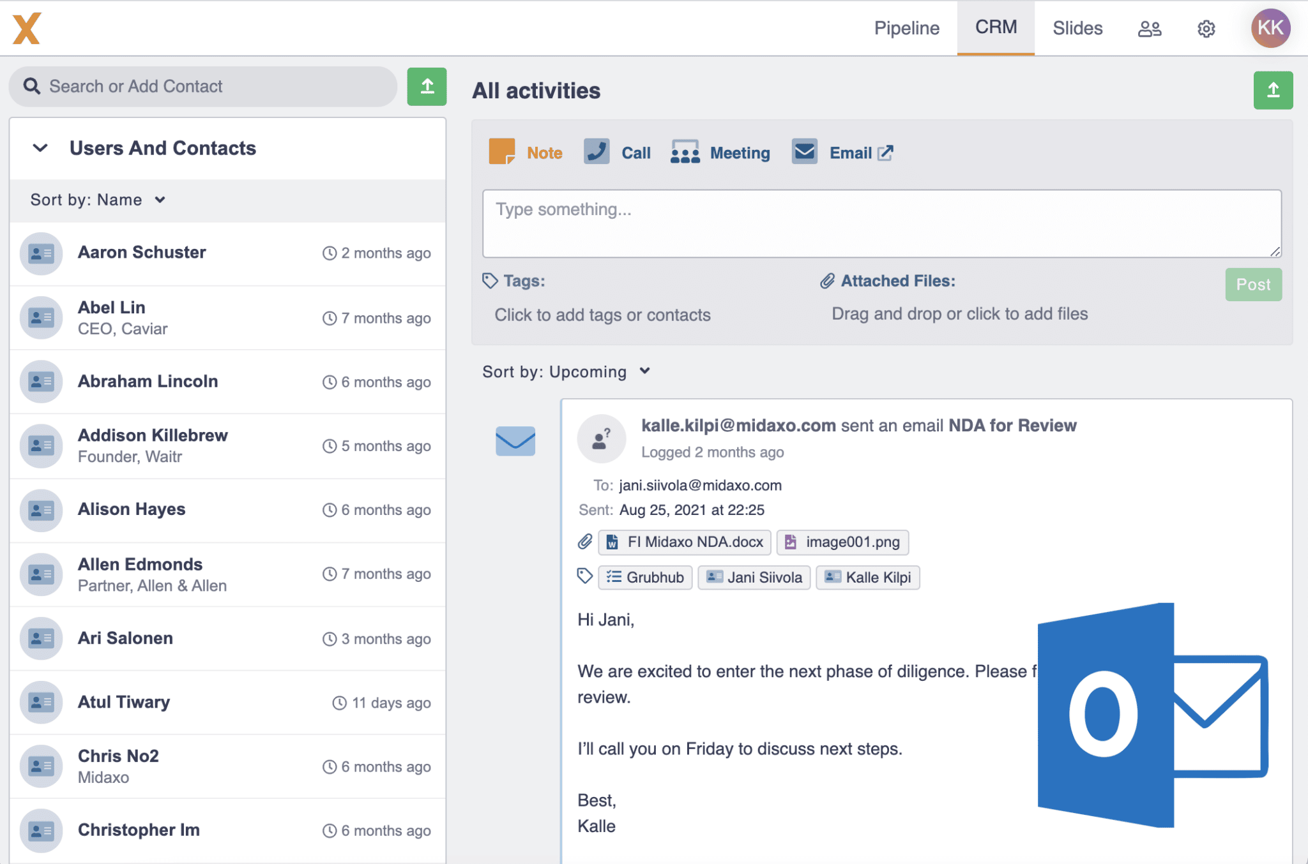
Task: Collapse the Users And Contacts section
Action: pyautogui.click(x=40, y=148)
